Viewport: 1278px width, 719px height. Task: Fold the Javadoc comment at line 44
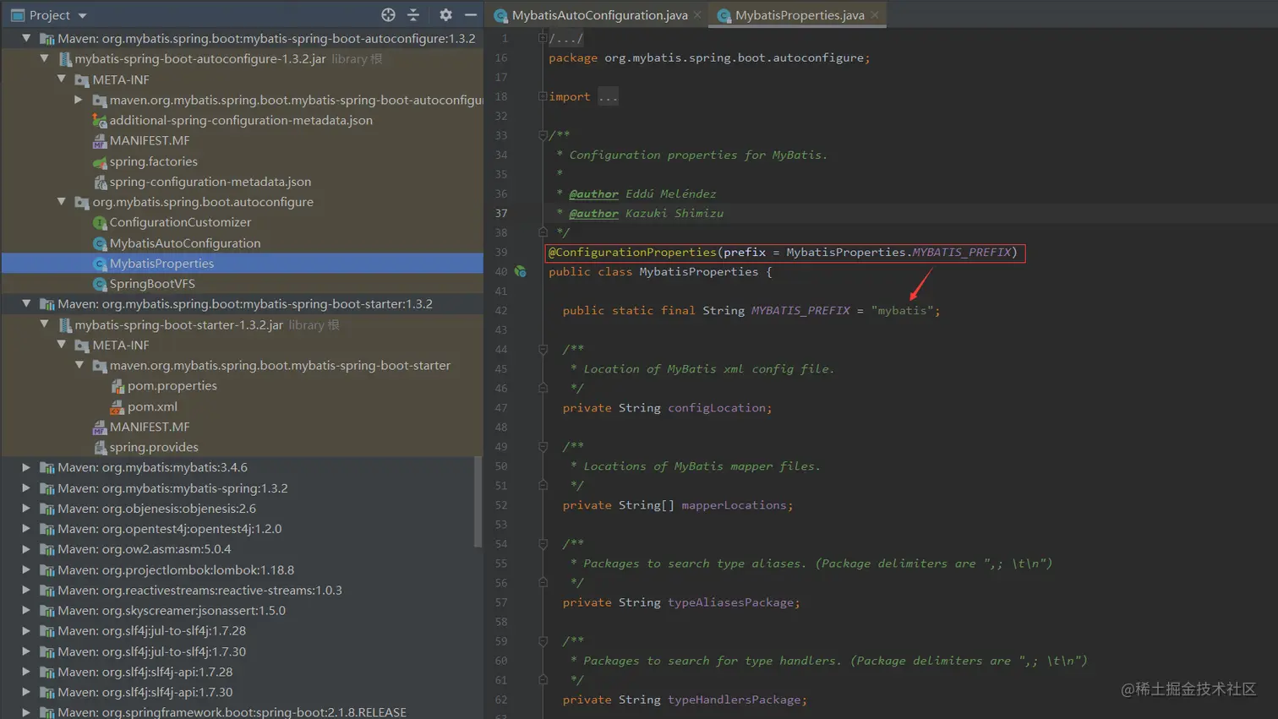(x=543, y=349)
